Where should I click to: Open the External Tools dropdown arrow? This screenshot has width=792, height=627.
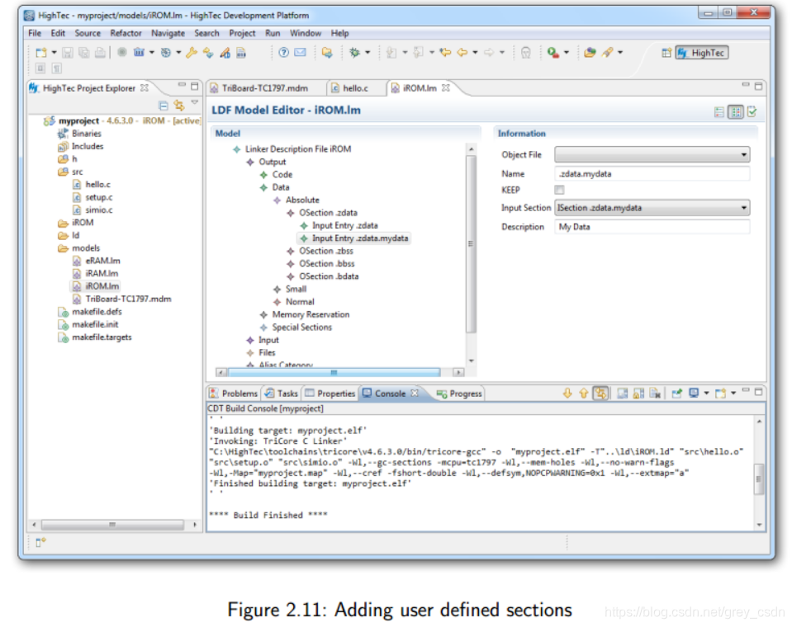[x=567, y=53]
